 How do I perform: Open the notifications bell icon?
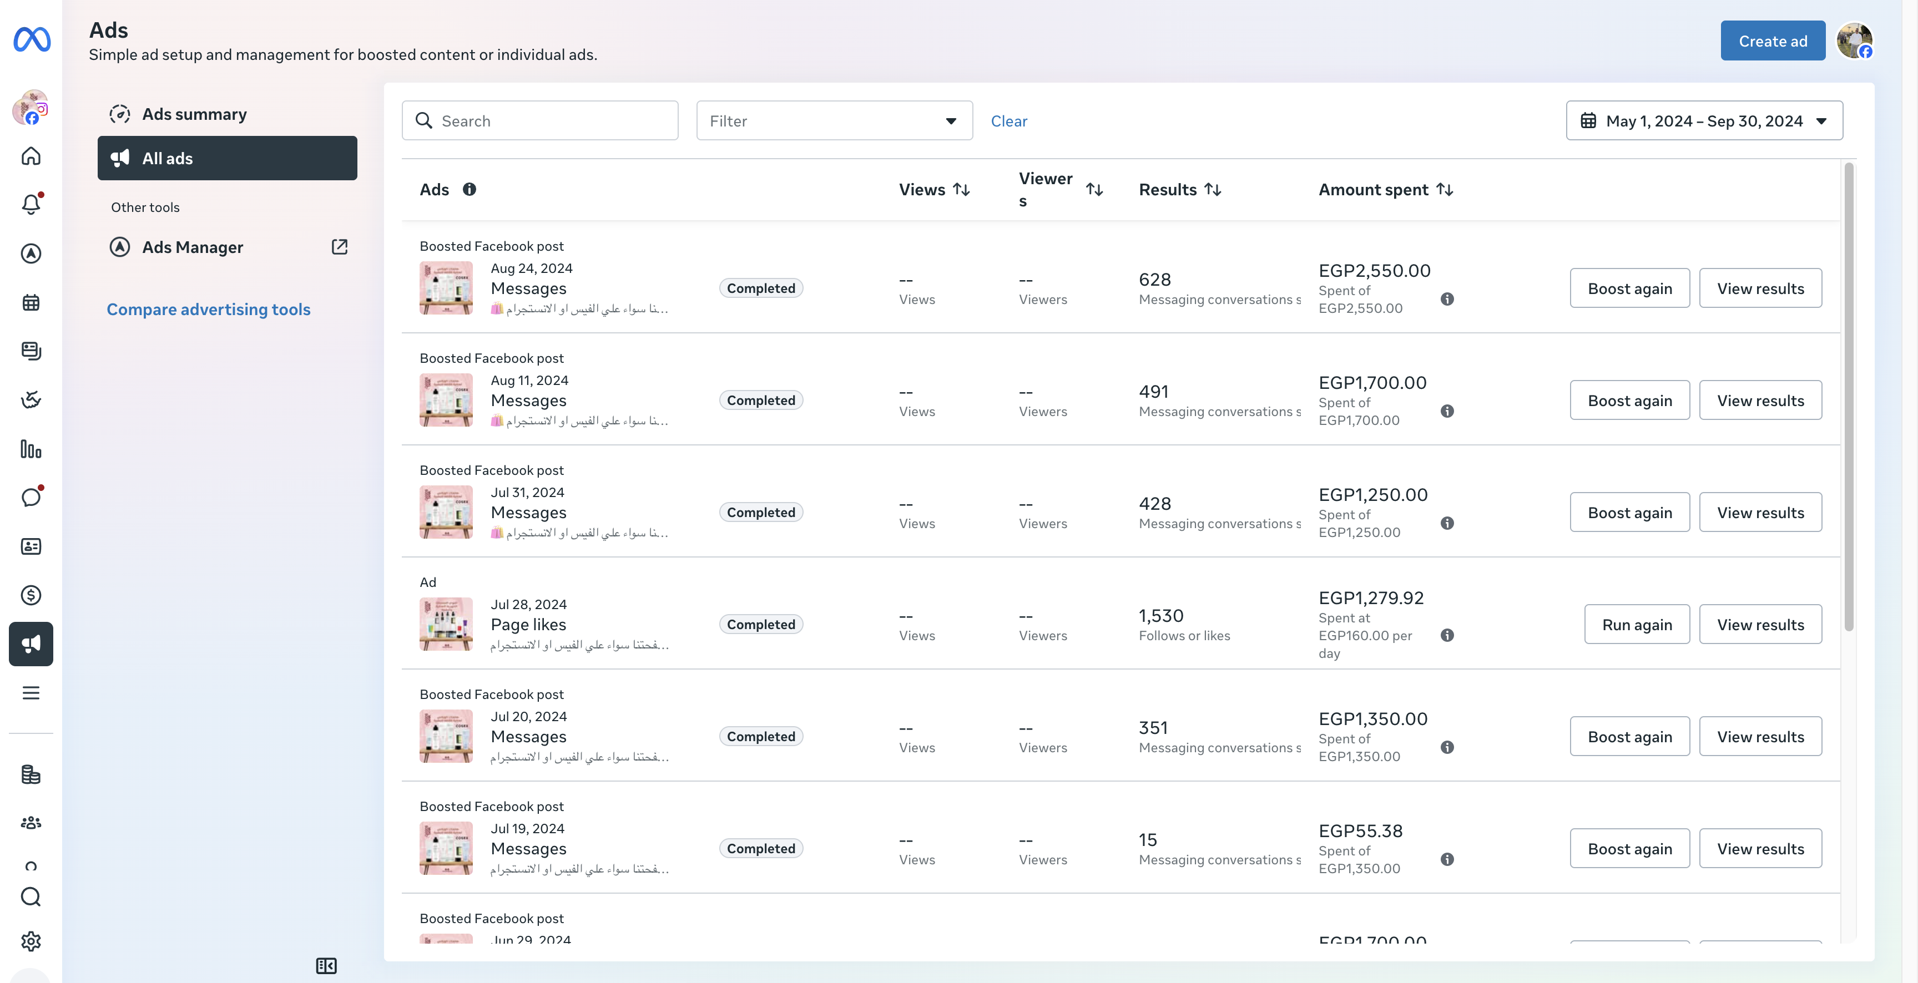pos(31,204)
